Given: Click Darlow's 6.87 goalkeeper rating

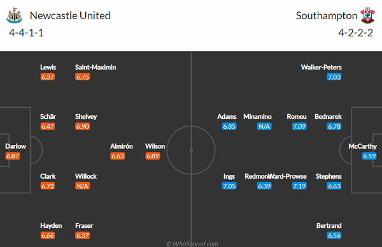Looking at the screenshot, I should (x=13, y=156).
